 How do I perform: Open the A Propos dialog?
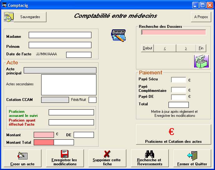tap(201, 17)
